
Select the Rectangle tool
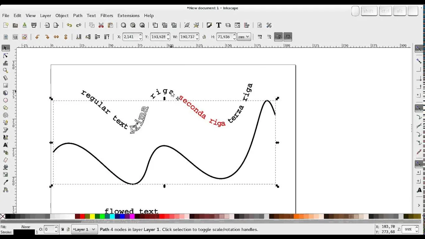point(5,85)
